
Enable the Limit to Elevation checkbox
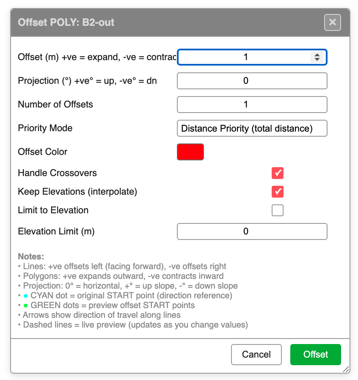tap(278, 210)
